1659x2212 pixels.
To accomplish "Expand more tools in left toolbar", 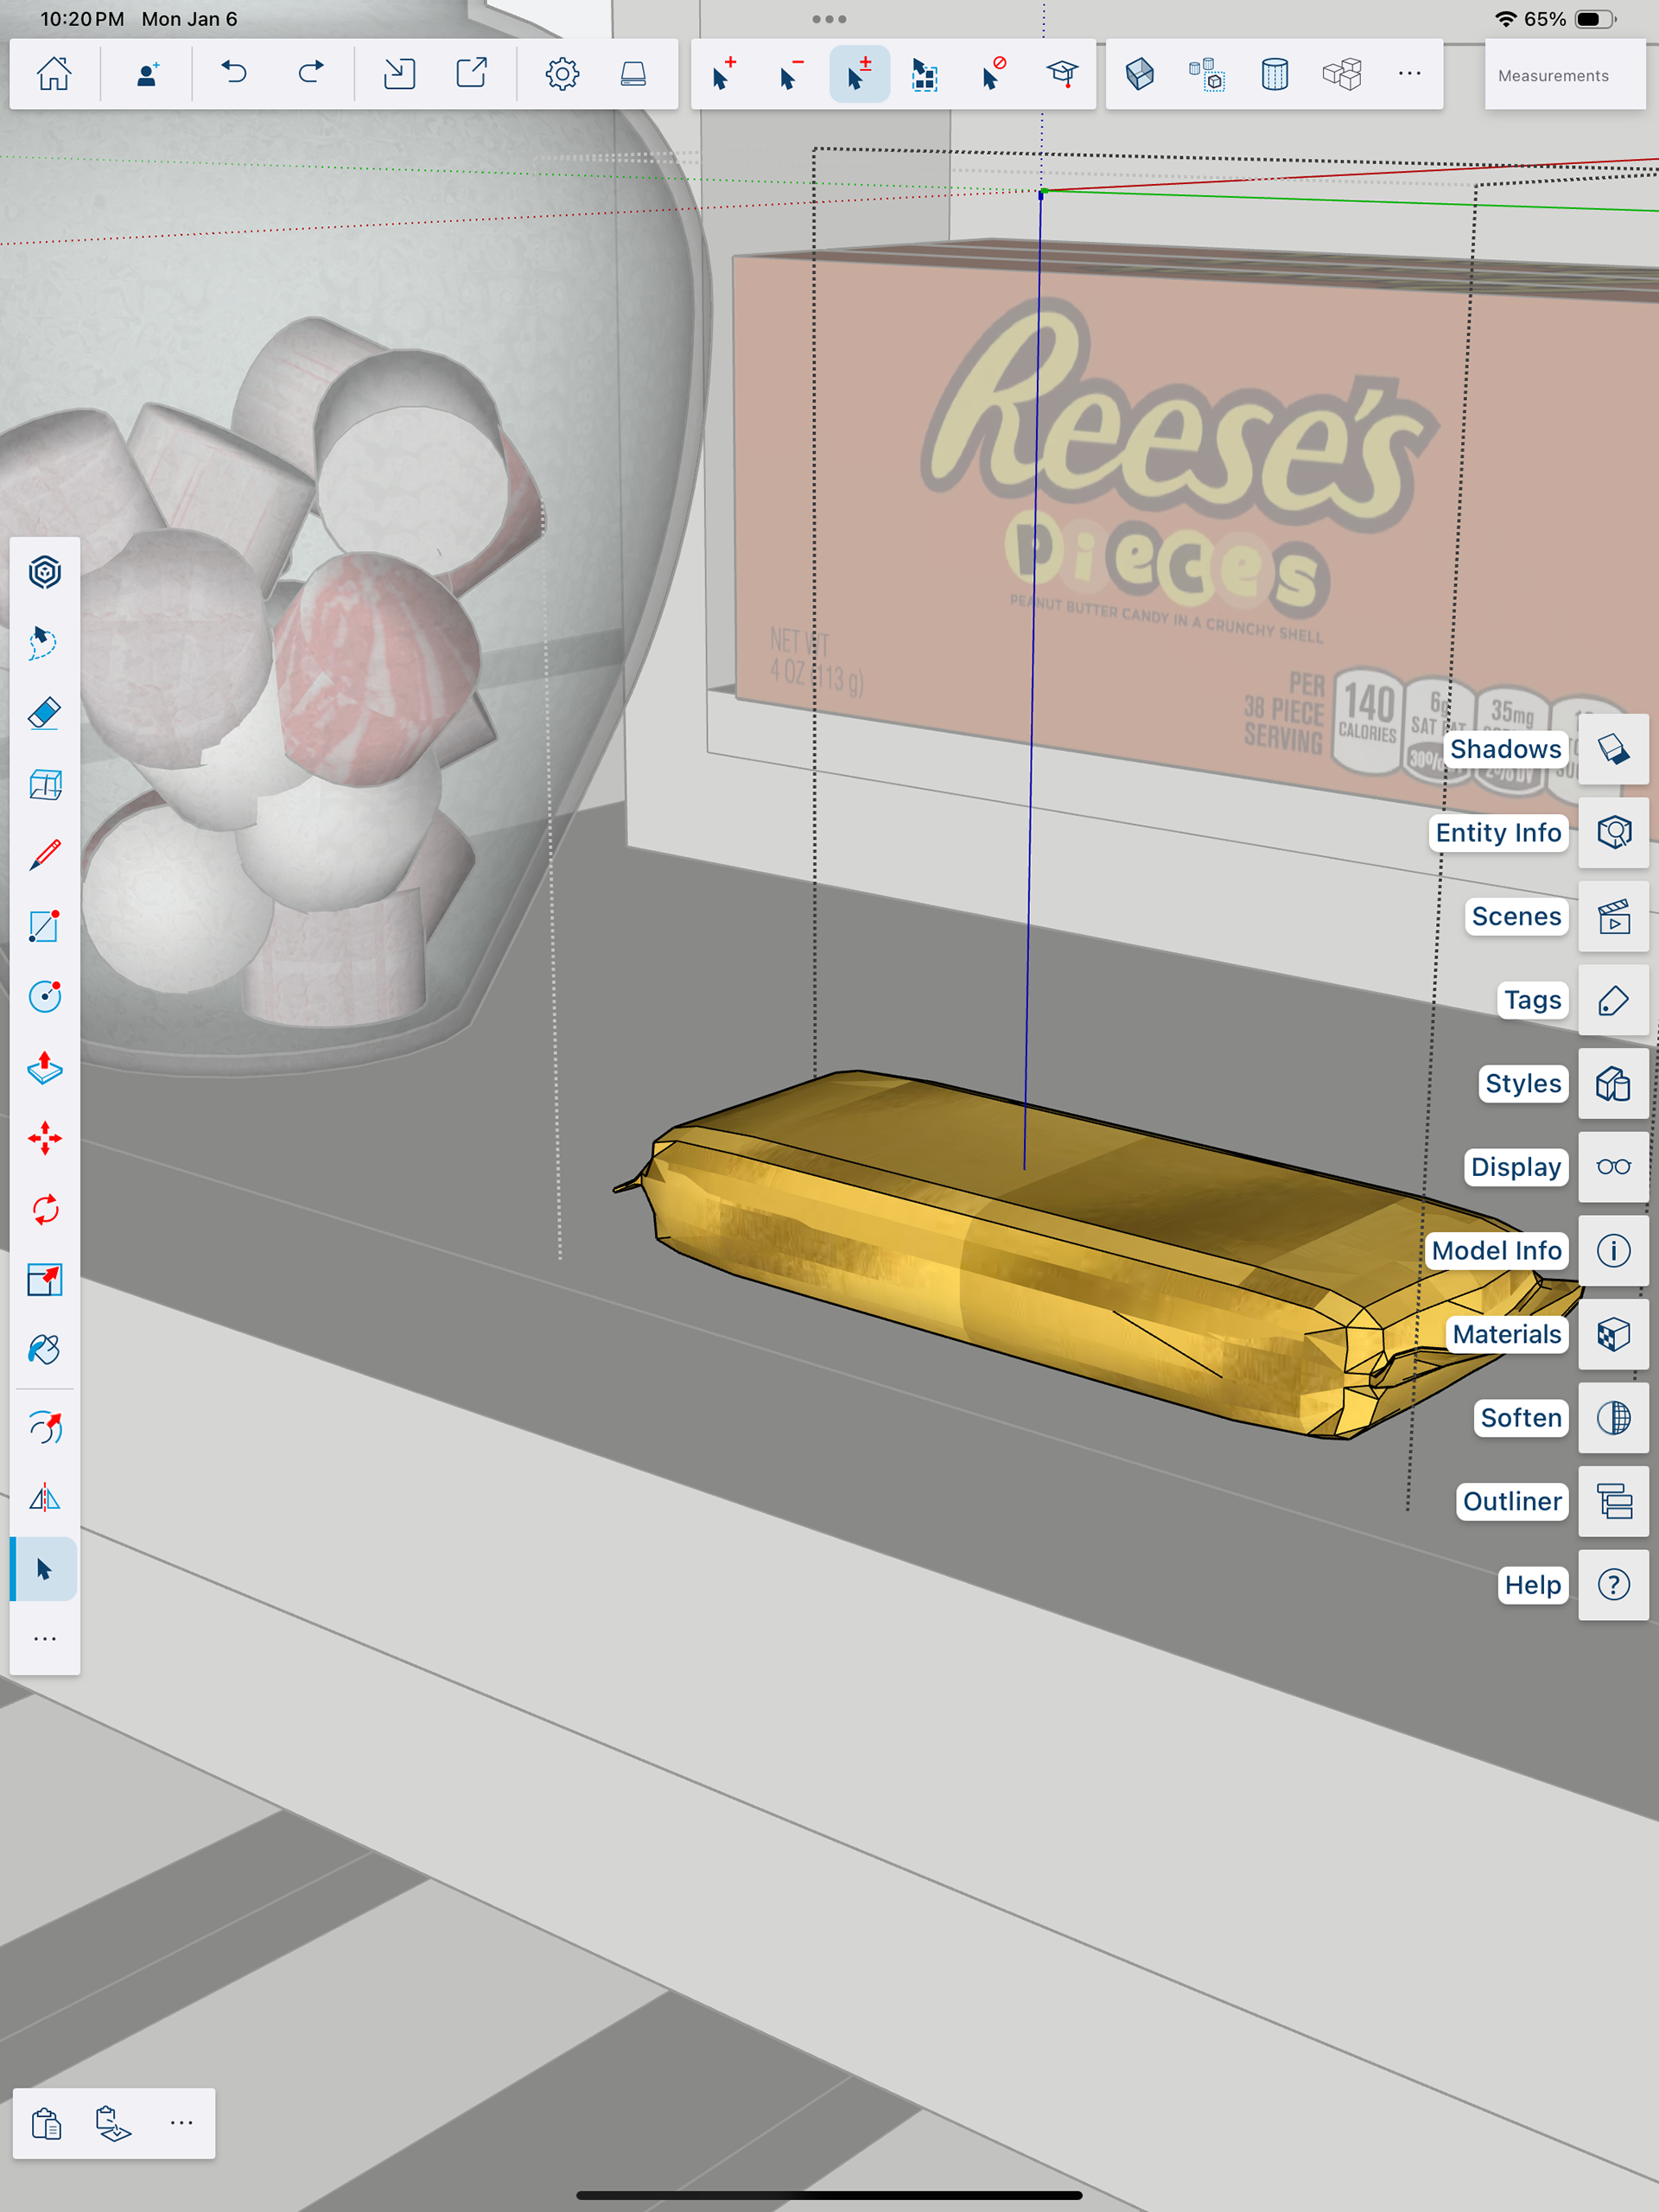I will 44,1639.
